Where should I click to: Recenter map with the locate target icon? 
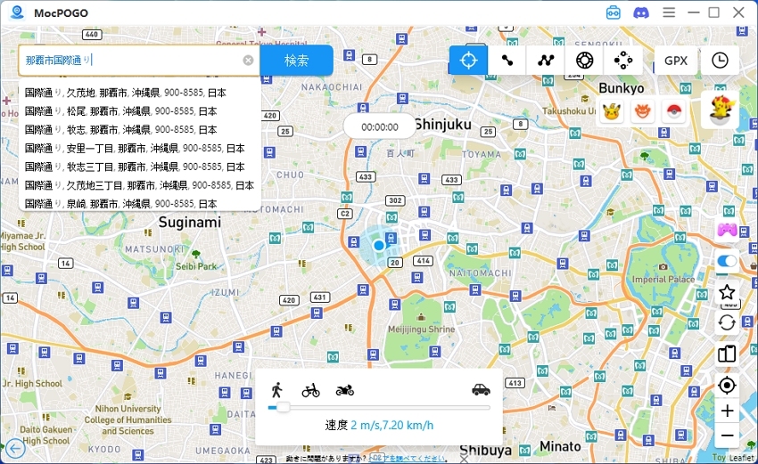727,386
